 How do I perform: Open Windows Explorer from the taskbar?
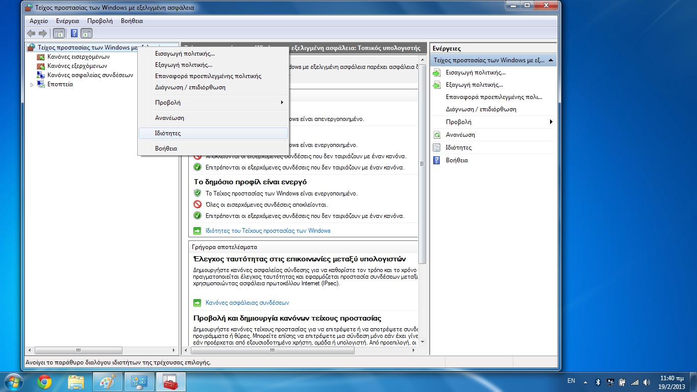click(76, 382)
